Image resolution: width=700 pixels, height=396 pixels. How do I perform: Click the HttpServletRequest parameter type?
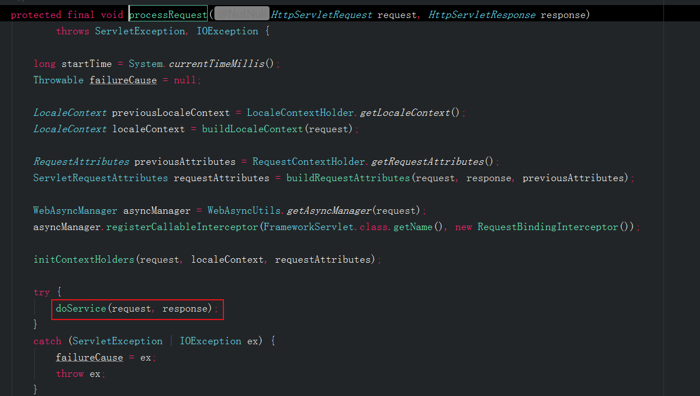point(321,15)
